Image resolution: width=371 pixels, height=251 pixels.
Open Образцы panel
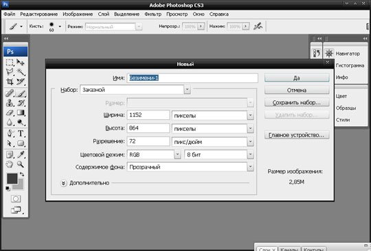coord(346,108)
